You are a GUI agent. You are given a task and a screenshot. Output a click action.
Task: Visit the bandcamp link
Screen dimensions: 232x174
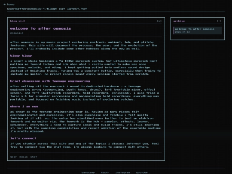point(88,173)
